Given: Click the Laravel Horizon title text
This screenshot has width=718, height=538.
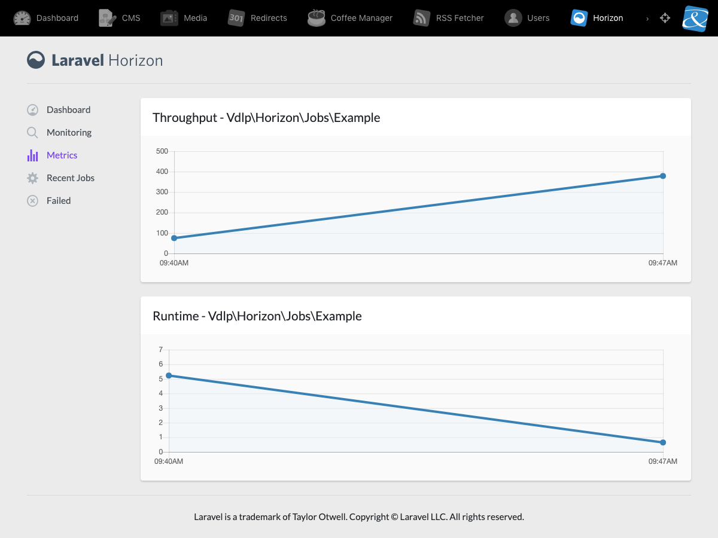Looking at the screenshot, I should point(107,60).
